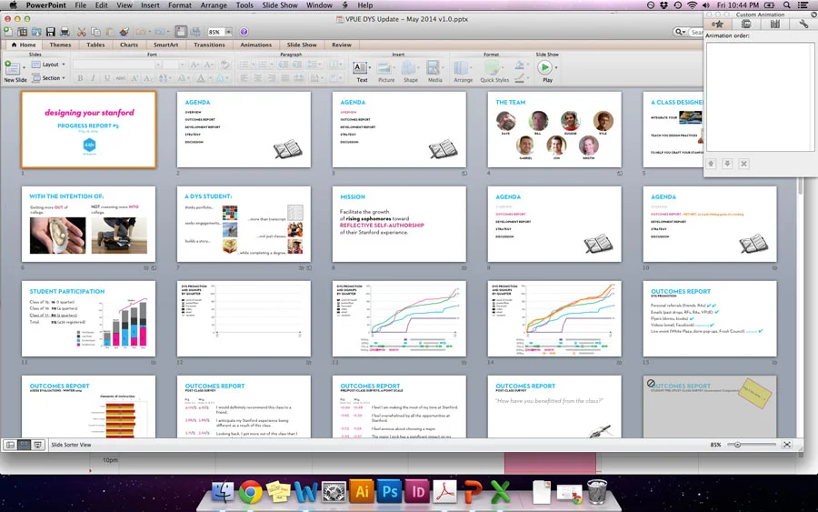Open the SmartArt ribbon tab

click(166, 45)
